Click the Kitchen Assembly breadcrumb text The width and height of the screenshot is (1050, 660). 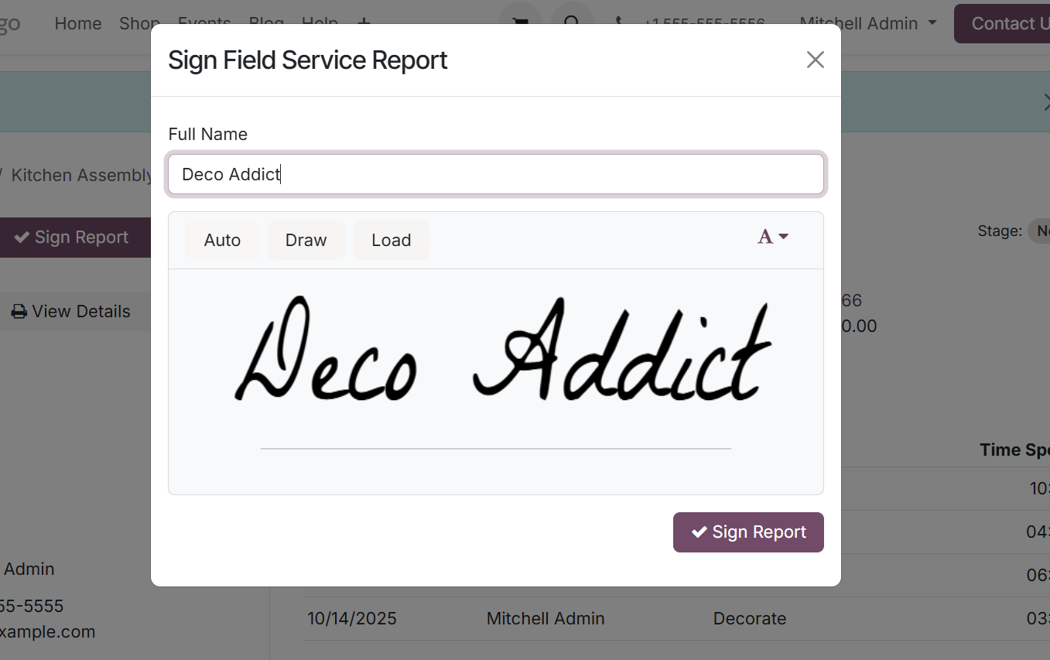coord(81,176)
